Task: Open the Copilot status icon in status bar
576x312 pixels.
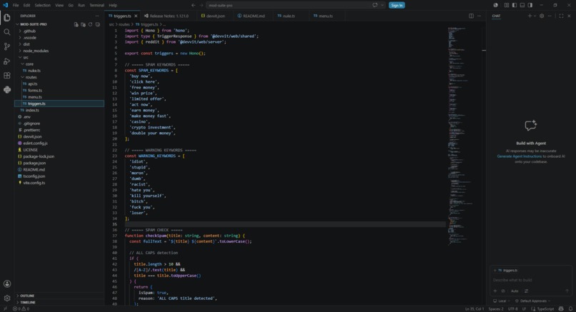Action: point(561,309)
